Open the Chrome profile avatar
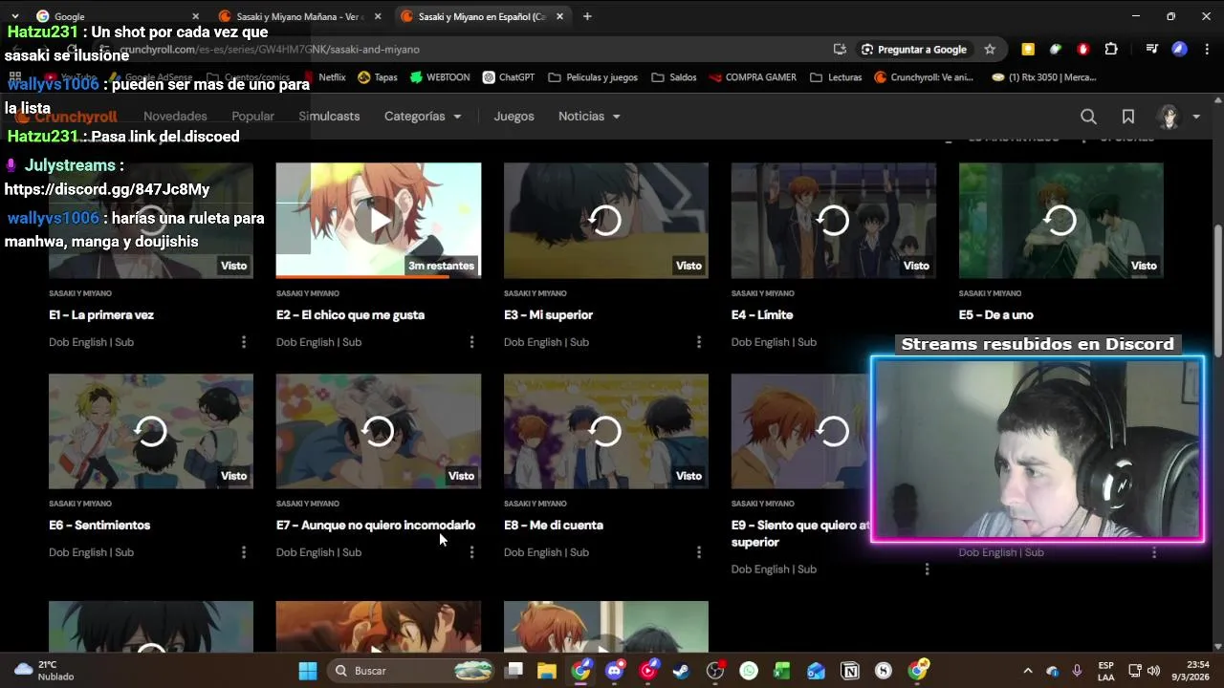The image size is (1224, 688). [1179, 49]
